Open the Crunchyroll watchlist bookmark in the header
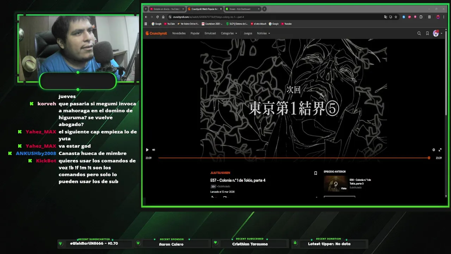The image size is (451, 254). tap(427, 34)
